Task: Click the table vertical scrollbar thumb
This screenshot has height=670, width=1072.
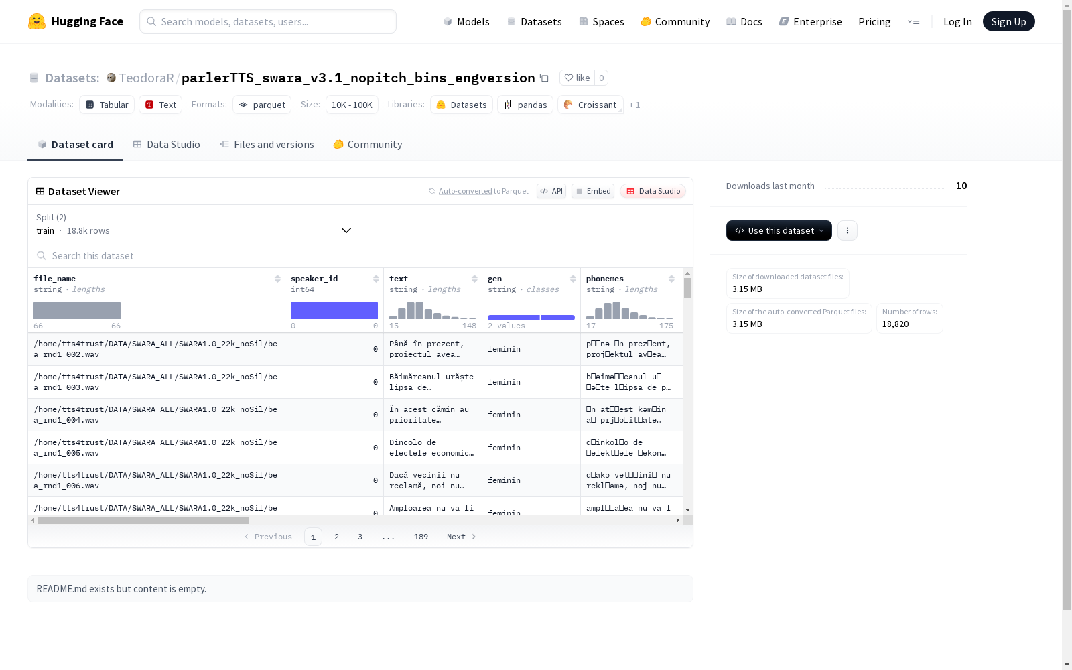Action: coord(687,288)
